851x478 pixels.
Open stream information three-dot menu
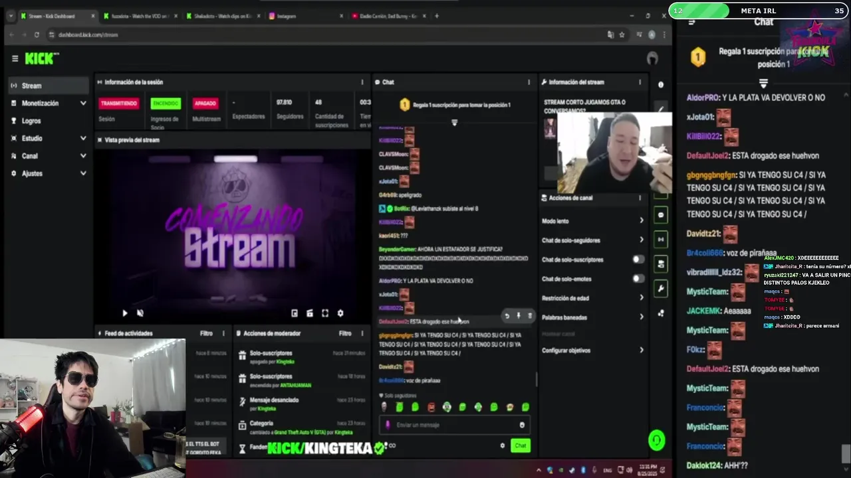click(x=640, y=82)
